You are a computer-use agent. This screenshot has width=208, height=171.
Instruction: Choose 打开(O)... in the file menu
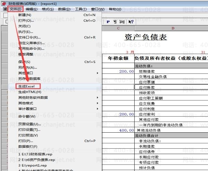pos(55,20)
